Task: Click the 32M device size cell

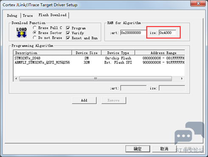Action: (x=87, y=63)
